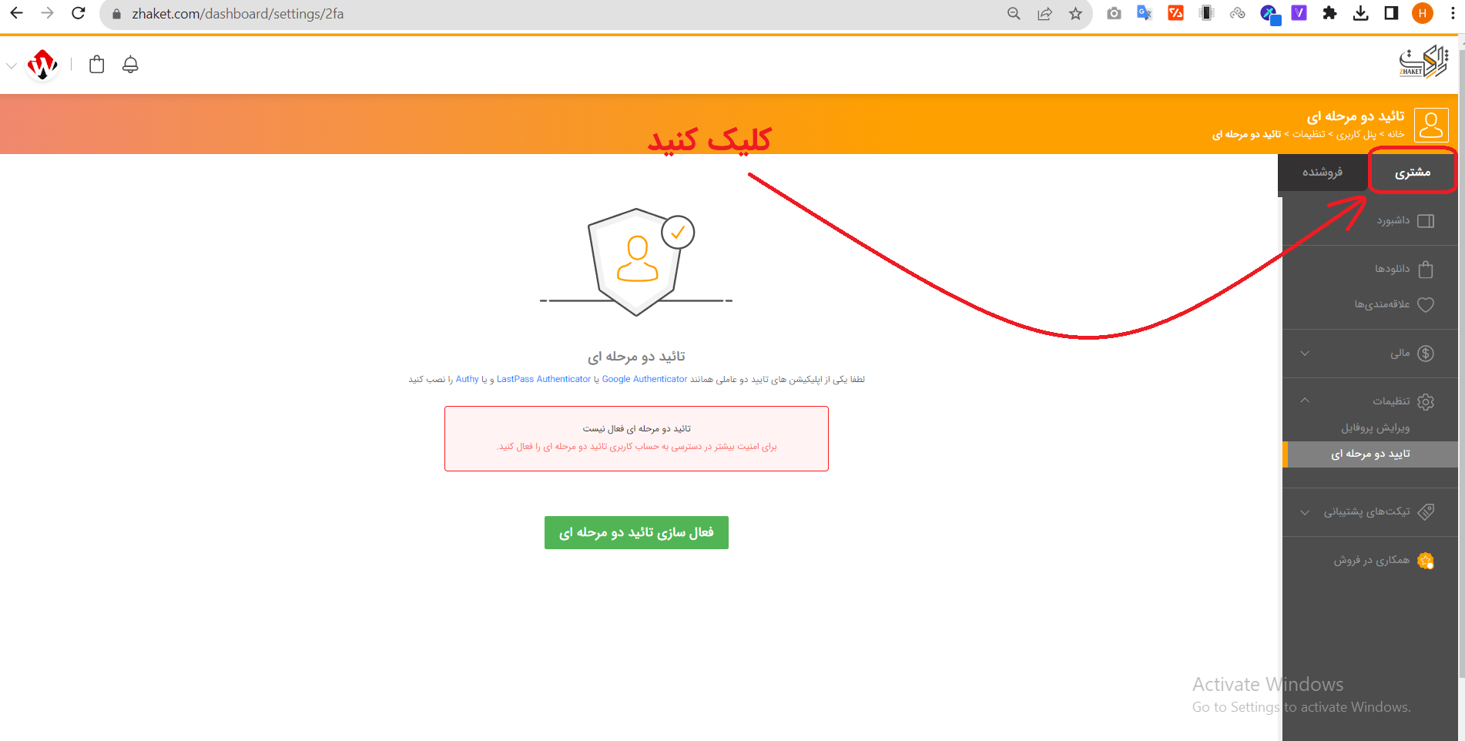The width and height of the screenshot is (1465, 741).
Task: Click فعال سازی تائید دو مرحله ای button
Action: tap(636, 532)
